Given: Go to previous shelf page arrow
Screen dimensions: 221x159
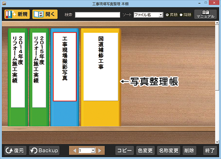Looking at the screenshot, I should pyautogui.click(x=75, y=150).
